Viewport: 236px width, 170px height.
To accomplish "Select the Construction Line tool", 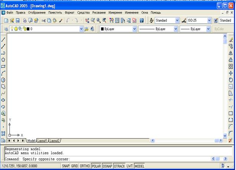I will (3, 46).
